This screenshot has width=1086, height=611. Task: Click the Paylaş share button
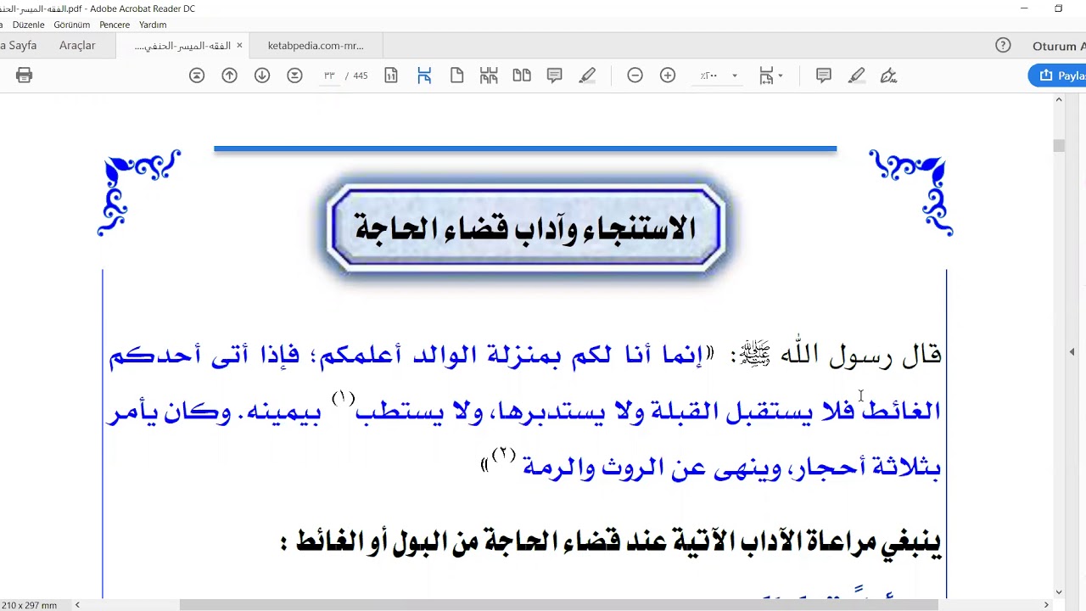coord(1057,76)
